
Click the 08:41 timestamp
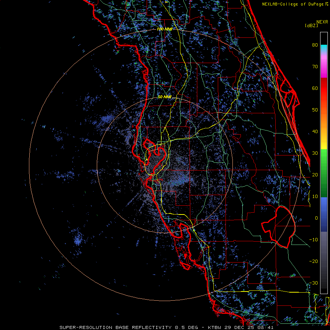click(x=265, y=327)
